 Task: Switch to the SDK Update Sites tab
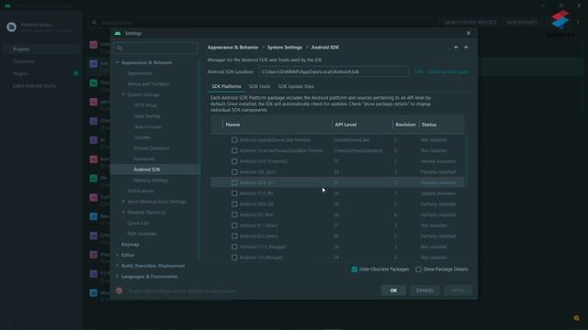click(296, 86)
